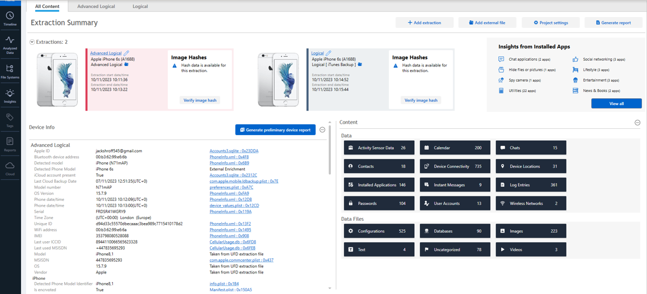Open preferences.plist : 0xA7C link
This screenshot has height=294, width=647.
230,187
